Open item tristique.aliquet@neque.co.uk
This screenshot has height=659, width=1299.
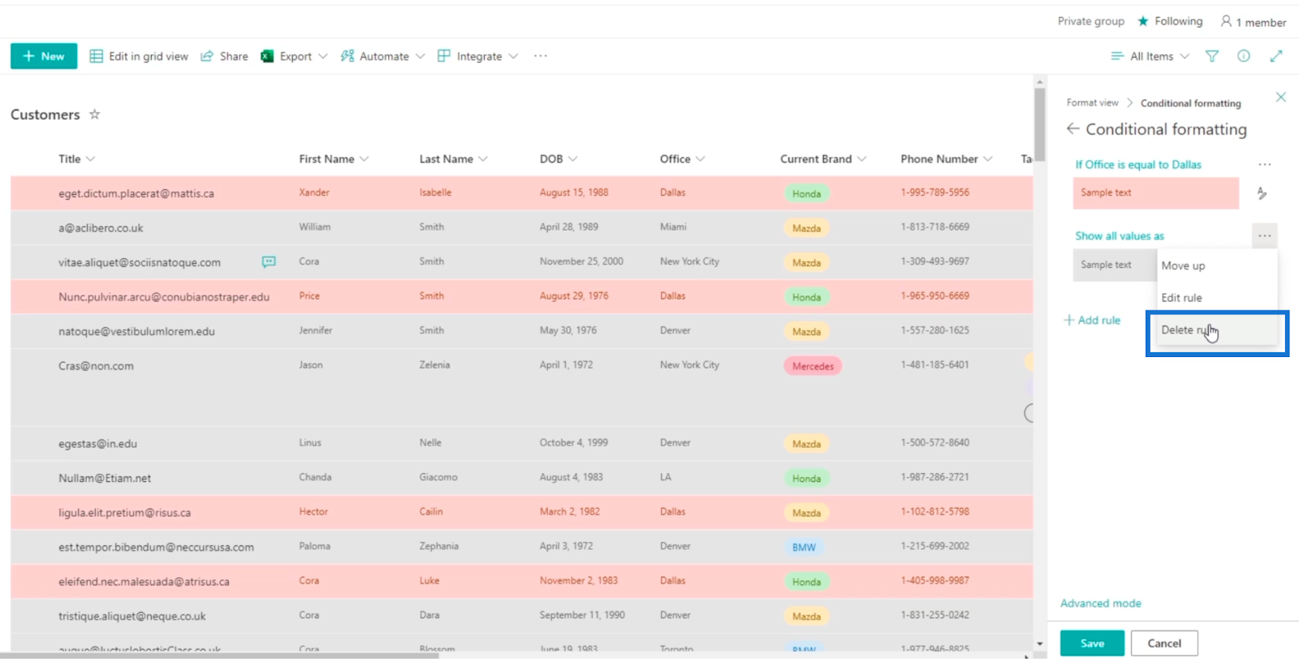pyautogui.click(x=132, y=617)
